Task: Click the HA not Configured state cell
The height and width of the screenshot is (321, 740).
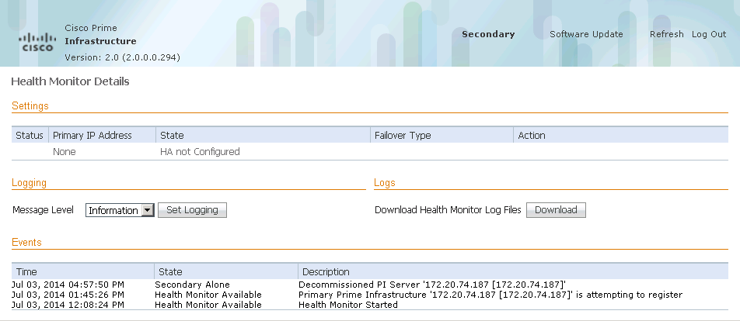Action: click(x=200, y=152)
